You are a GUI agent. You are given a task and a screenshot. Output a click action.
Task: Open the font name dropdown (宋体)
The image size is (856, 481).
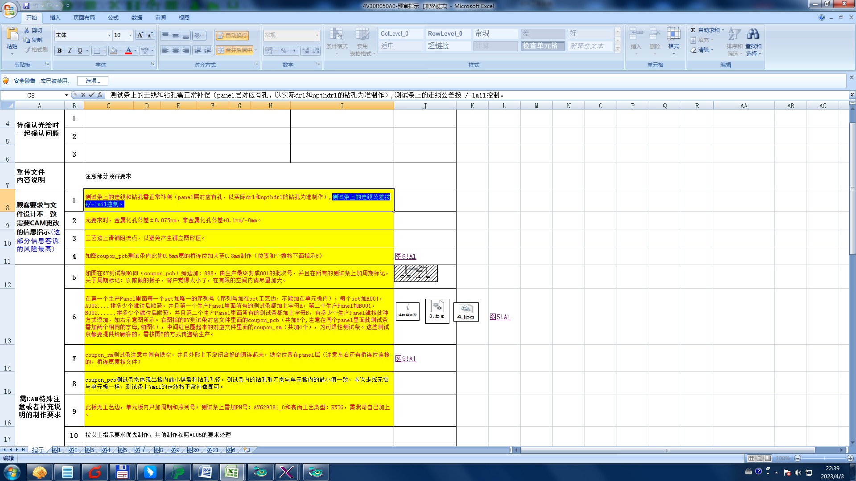pos(109,35)
